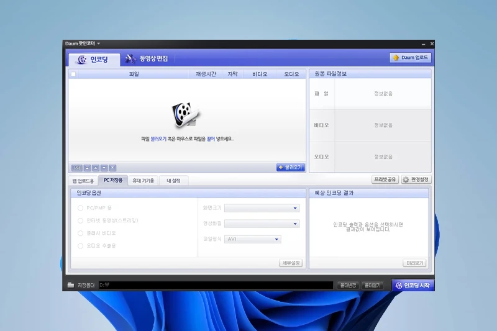
Task: Choose the 오디오 추출용 radio option
Action: [81, 246]
